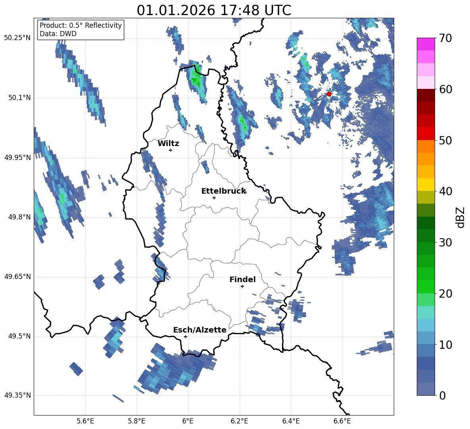
Task: Select the Esch/Alzette city label
Action: coord(200,330)
